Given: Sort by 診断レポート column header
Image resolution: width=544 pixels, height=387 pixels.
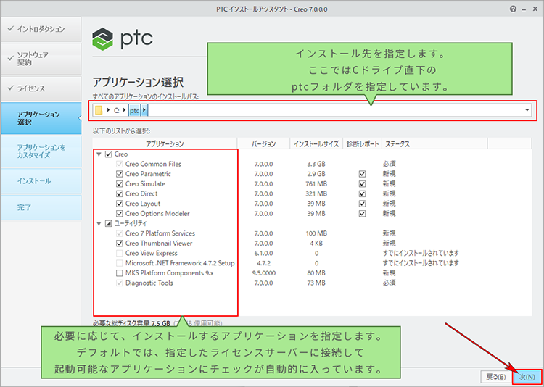Looking at the screenshot, I should (363, 144).
